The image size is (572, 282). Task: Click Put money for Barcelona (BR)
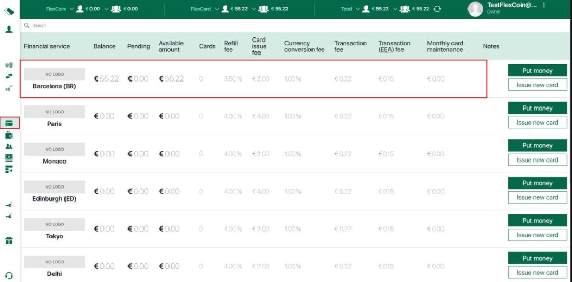coord(537,71)
